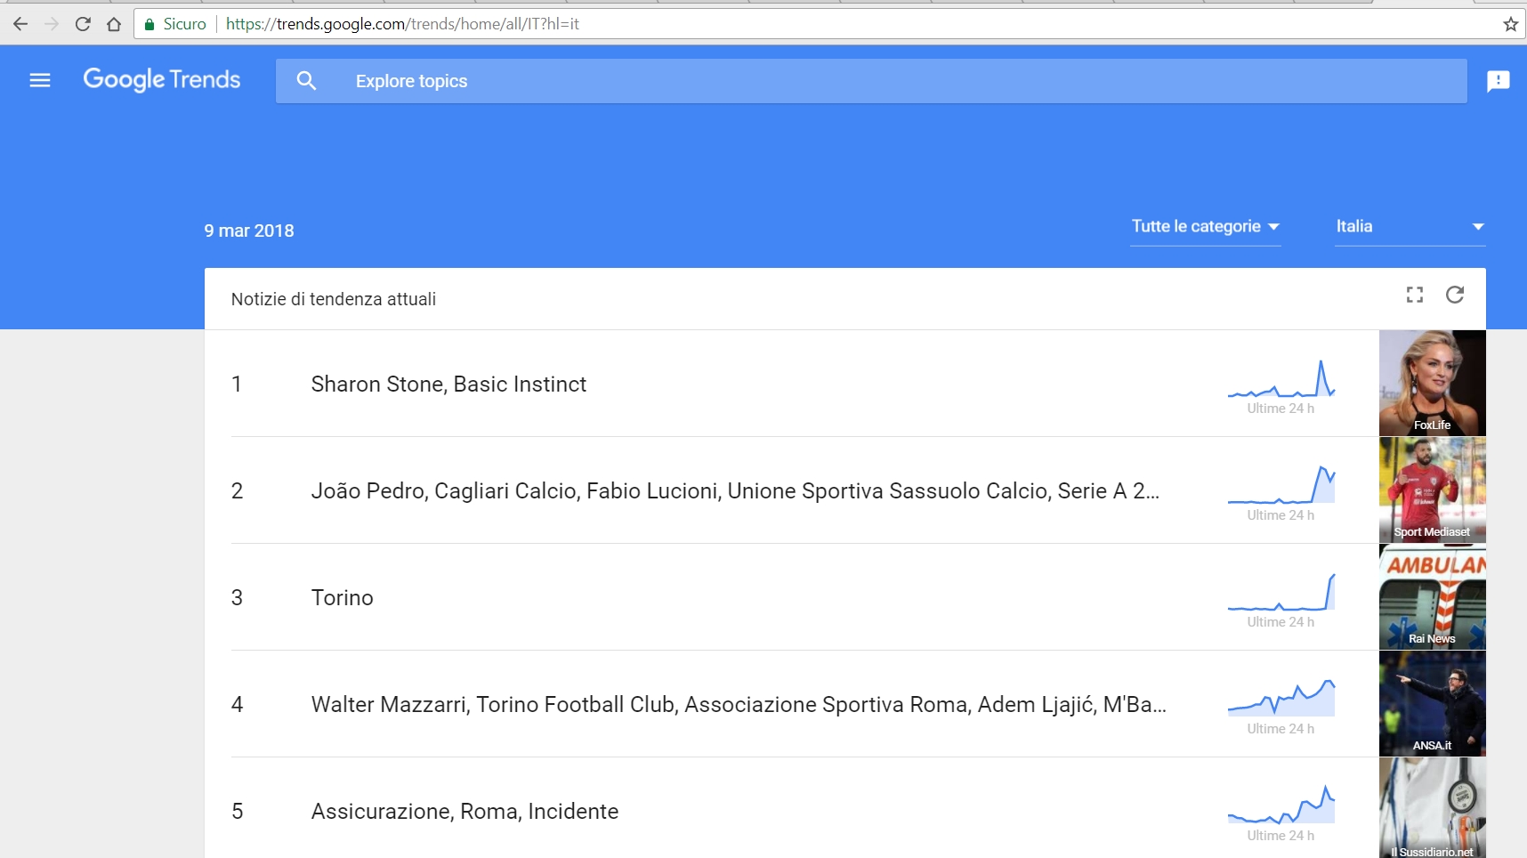The image size is (1527, 858).
Task: Open the ANSA.it thumbnail image
Action: tap(1433, 703)
